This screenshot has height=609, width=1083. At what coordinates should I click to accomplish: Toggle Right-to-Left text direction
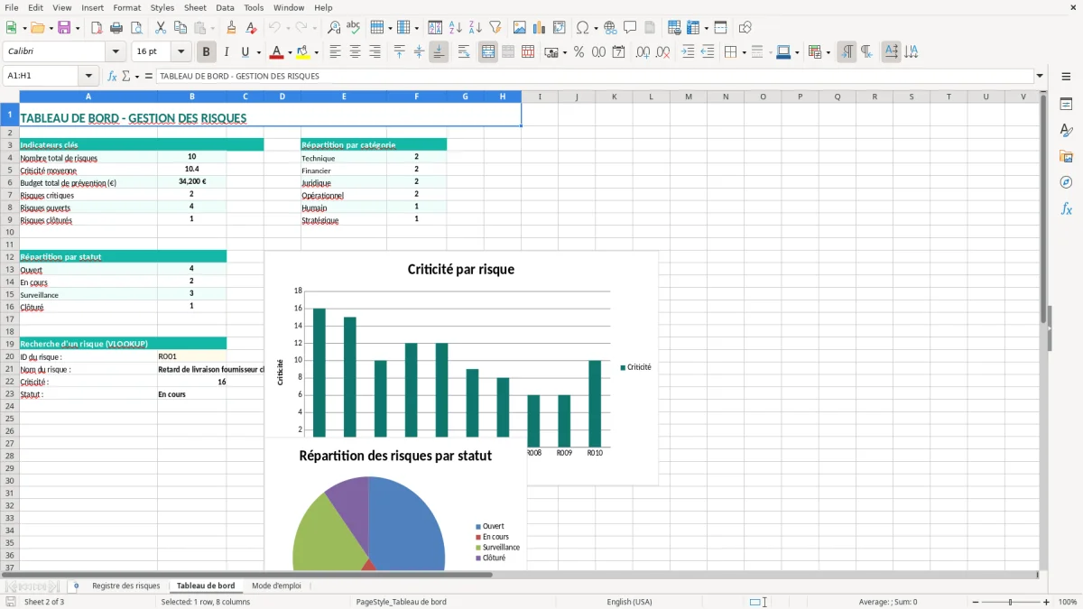click(866, 52)
